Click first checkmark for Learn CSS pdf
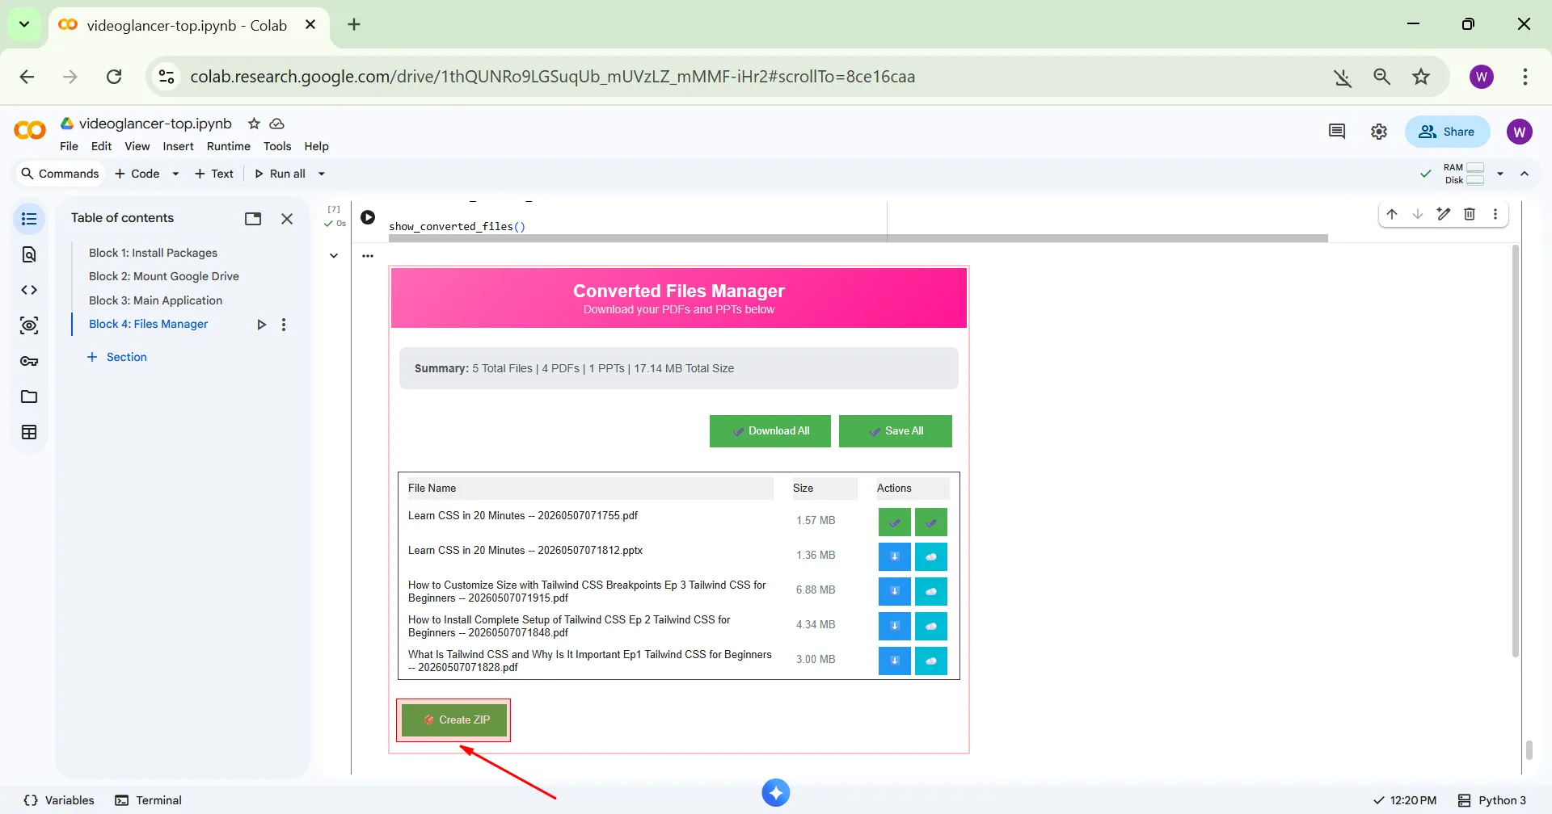Viewport: 1552px width, 814px height. pos(895,522)
